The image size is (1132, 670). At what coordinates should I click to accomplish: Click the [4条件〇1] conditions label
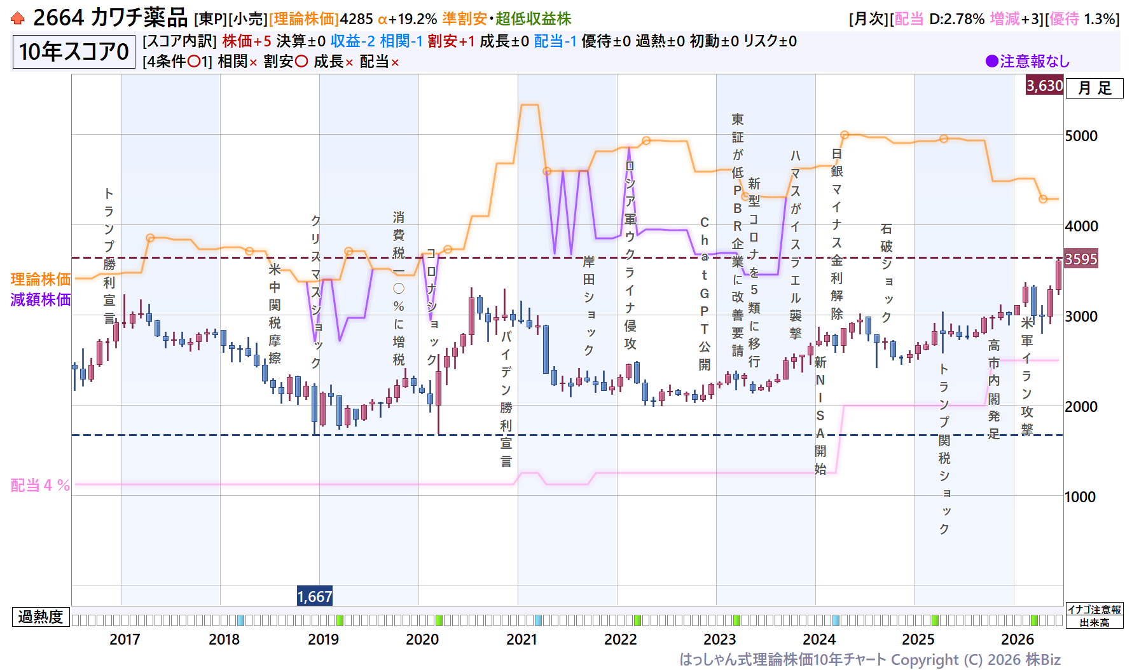177,62
